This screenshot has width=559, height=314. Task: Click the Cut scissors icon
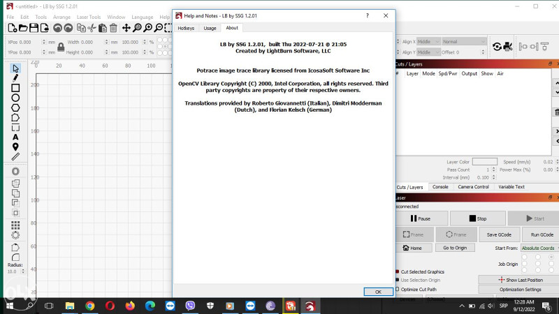tap(92, 28)
